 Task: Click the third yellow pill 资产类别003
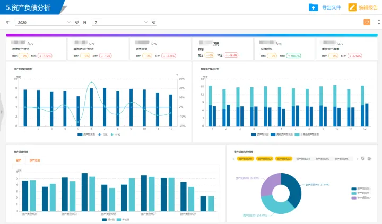[x=284, y=159]
